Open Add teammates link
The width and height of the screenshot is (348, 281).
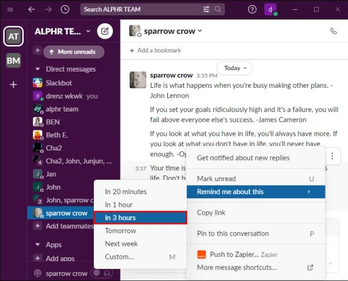tap(70, 226)
